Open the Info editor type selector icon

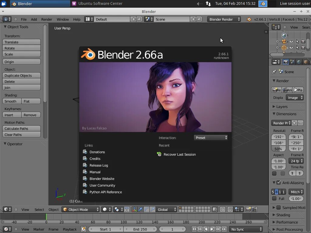coord(7,19)
